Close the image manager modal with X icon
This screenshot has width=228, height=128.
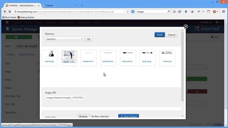coord(186,27)
